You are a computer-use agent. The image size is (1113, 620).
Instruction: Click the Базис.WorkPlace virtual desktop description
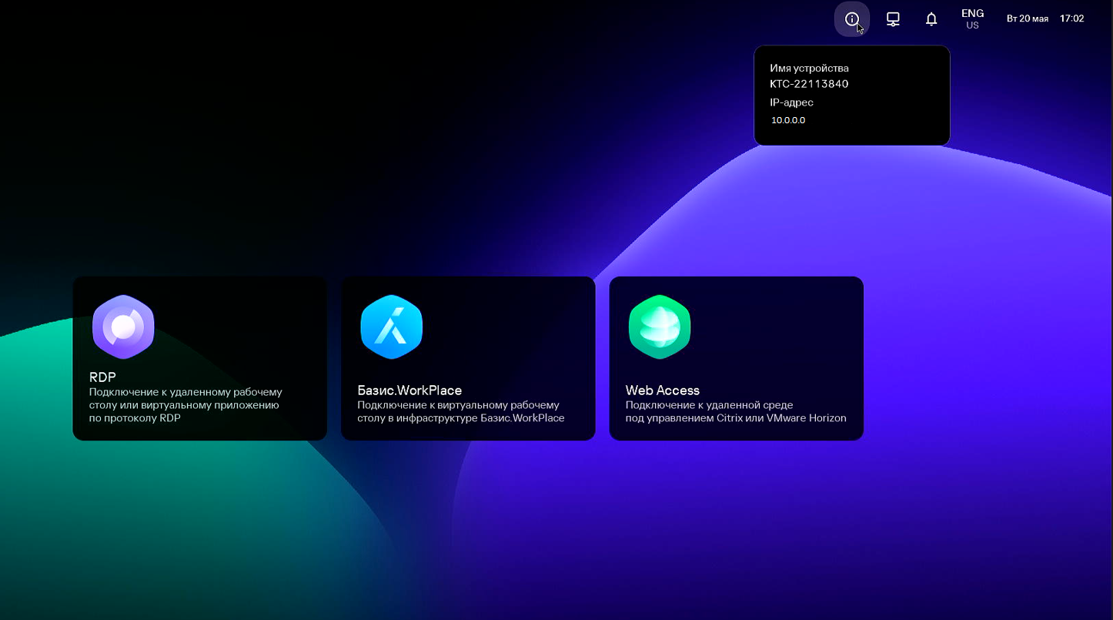460,411
